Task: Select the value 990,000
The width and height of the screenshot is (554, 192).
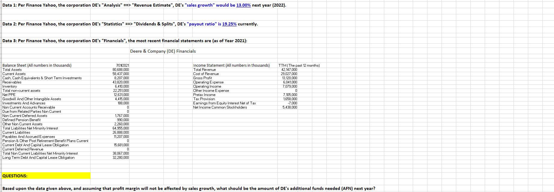Action: point(123,120)
